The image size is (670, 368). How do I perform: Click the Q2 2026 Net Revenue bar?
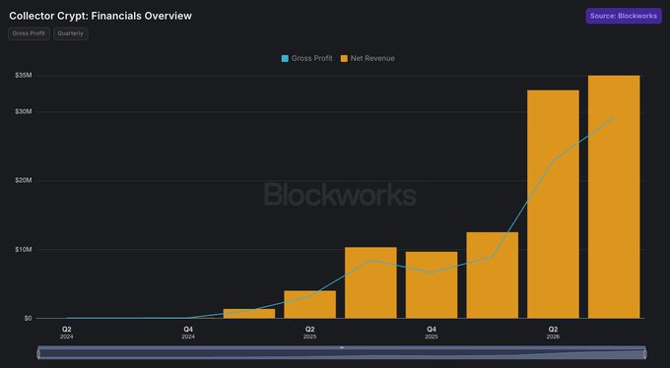coord(553,204)
